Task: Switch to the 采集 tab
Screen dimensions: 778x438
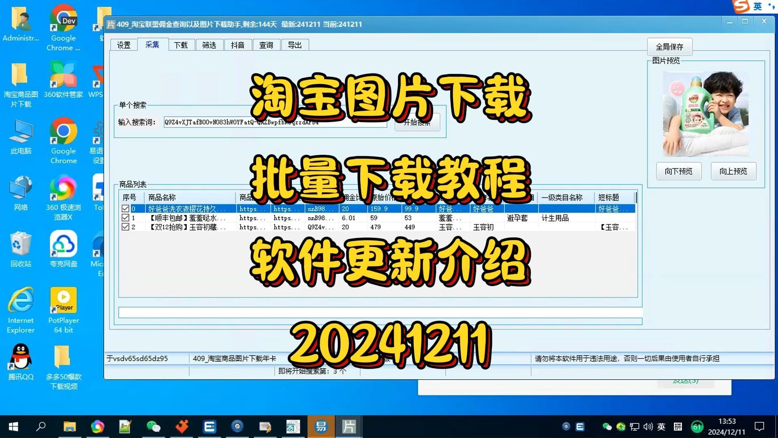Action: click(152, 45)
